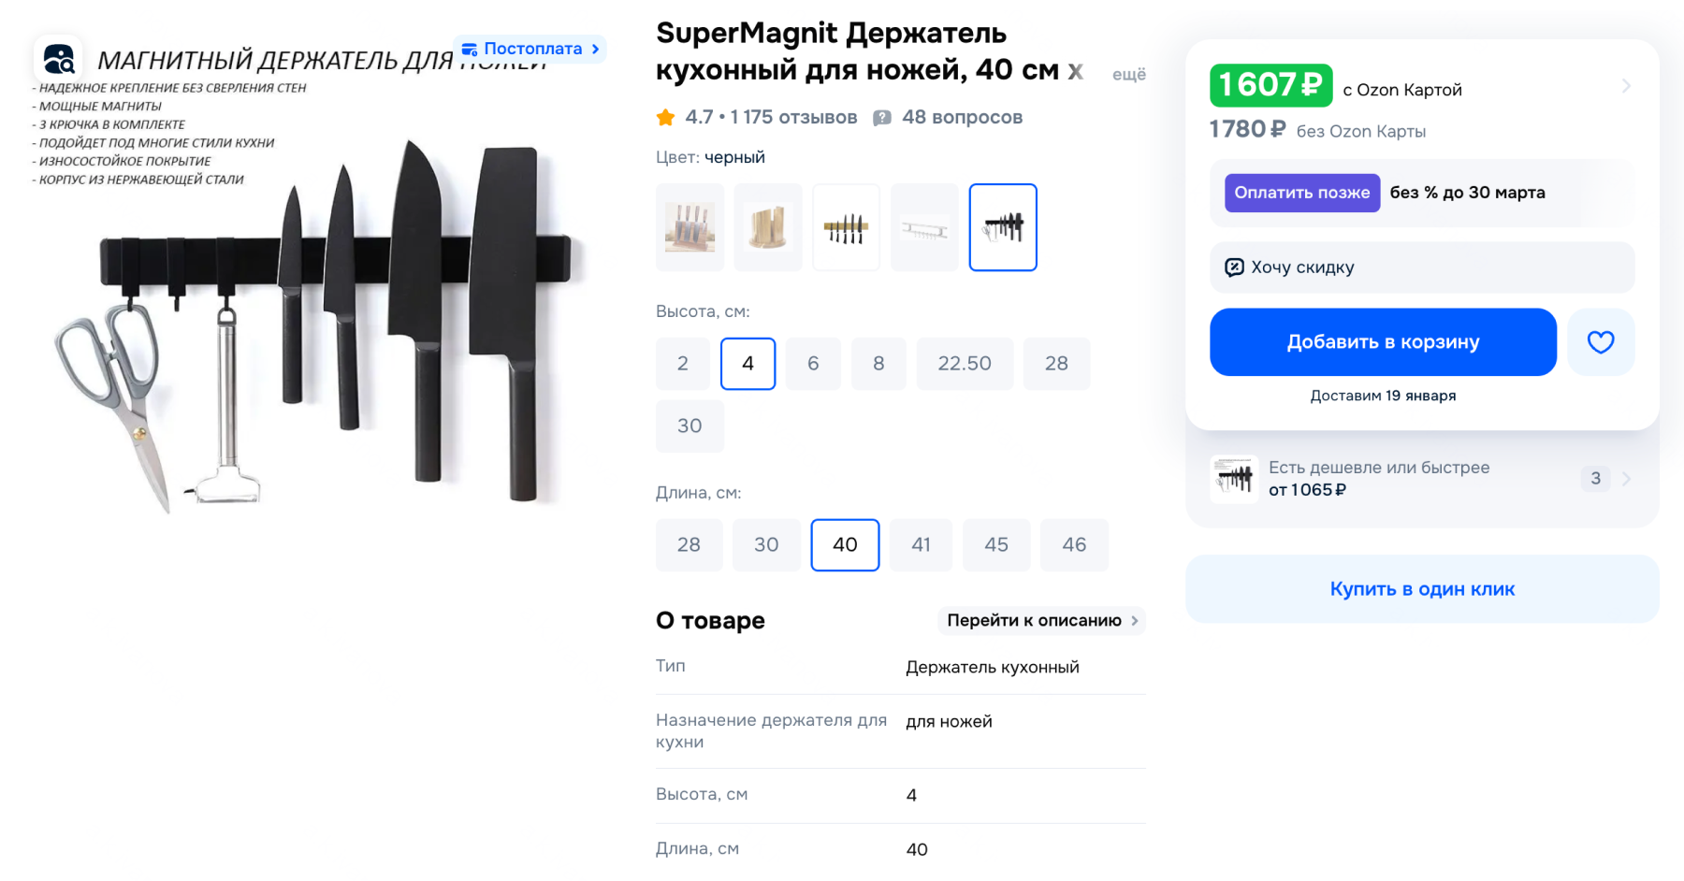Viewport: 1684px width, 881px height.
Task: Open price details via the chevron near 1607₽
Action: point(1626,85)
